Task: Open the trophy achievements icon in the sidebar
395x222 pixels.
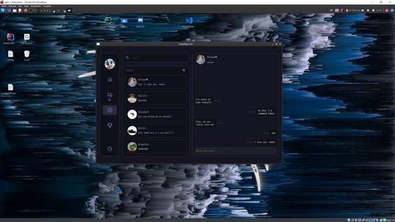Action: click(110, 125)
